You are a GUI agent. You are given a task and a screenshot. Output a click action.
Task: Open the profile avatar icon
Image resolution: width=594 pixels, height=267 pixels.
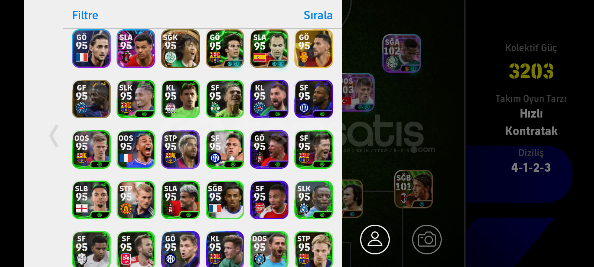coord(375,240)
